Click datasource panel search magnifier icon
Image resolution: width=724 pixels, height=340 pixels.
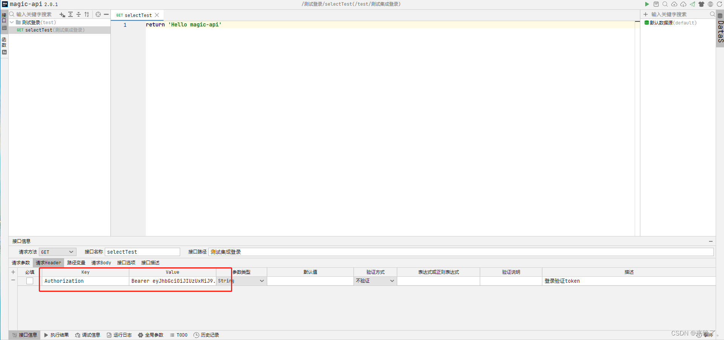pos(712,14)
